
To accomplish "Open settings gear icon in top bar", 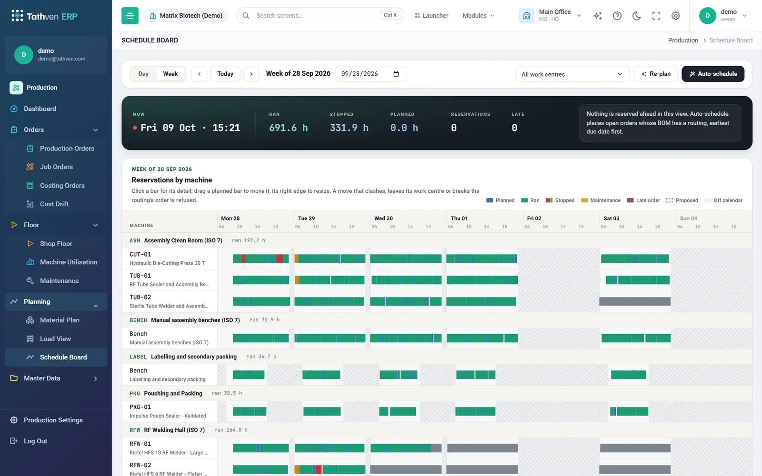I will click(x=676, y=16).
